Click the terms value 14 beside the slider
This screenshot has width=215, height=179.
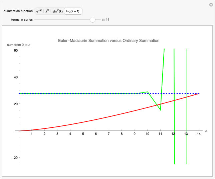[x=108, y=20]
